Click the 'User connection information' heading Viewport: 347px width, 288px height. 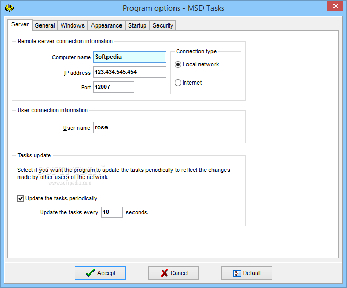tap(52, 110)
